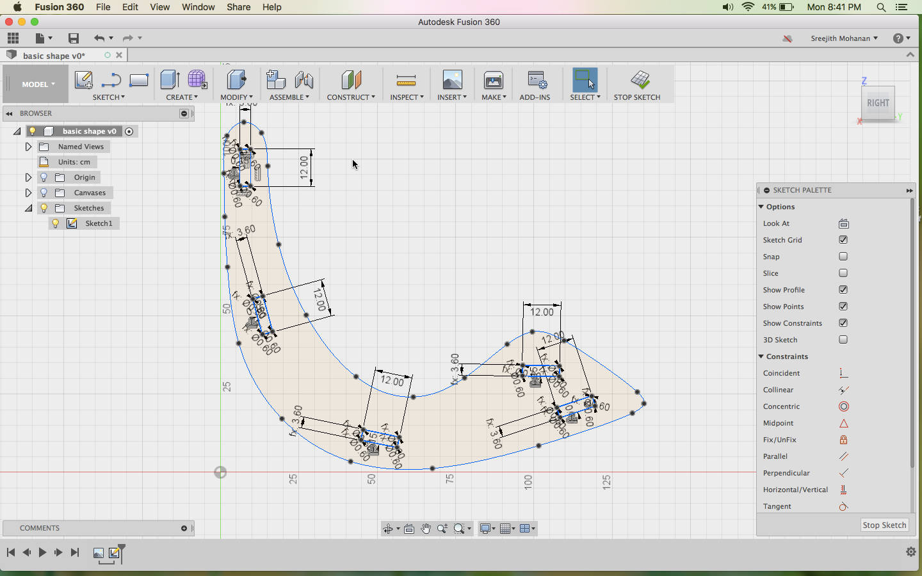Open the File menu
Viewport: 922px width, 576px height.
(103, 7)
